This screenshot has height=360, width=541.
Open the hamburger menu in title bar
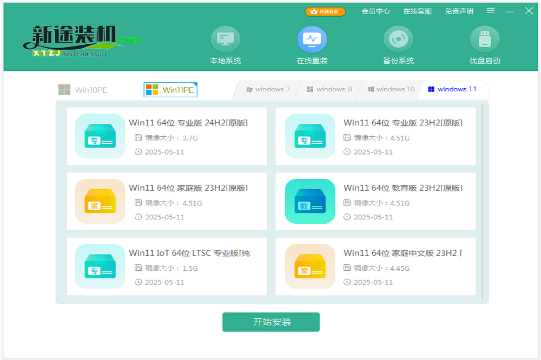(x=491, y=11)
